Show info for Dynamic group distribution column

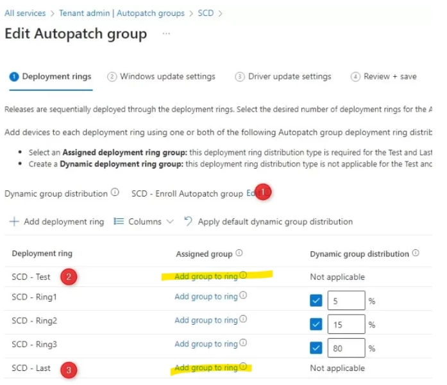pos(416,253)
